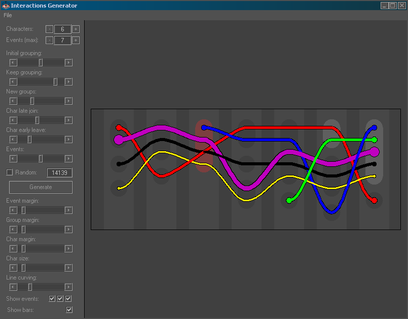Open the File menu
This screenshot has height=319, width=408.
tap(8, 15)
